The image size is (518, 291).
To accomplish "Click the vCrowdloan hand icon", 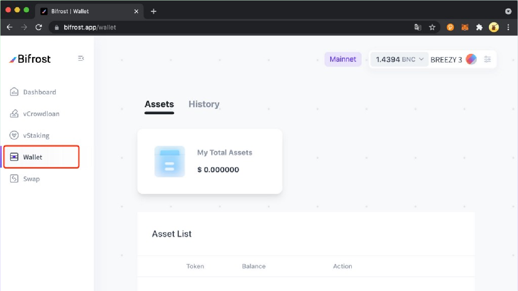I will pyautogui.click(x=14, y=114).
